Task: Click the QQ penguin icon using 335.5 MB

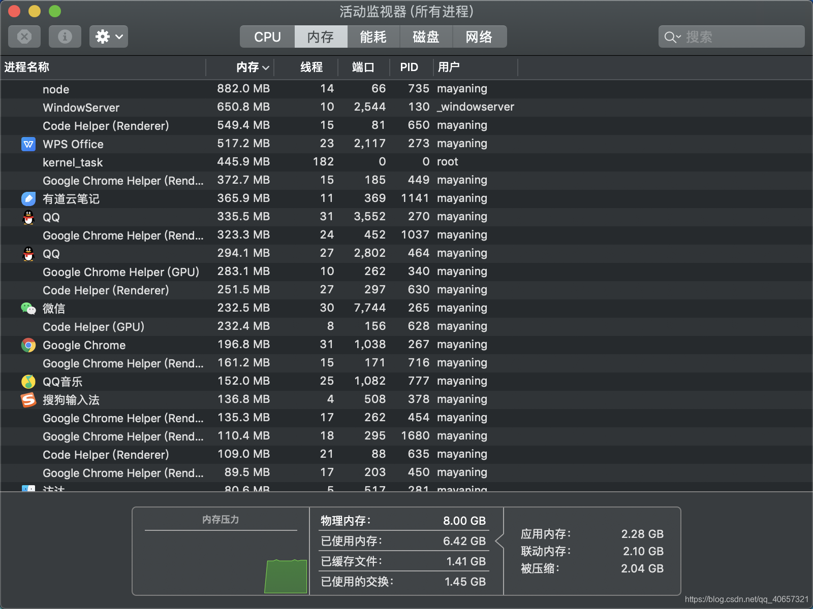Action: [28, 217]
